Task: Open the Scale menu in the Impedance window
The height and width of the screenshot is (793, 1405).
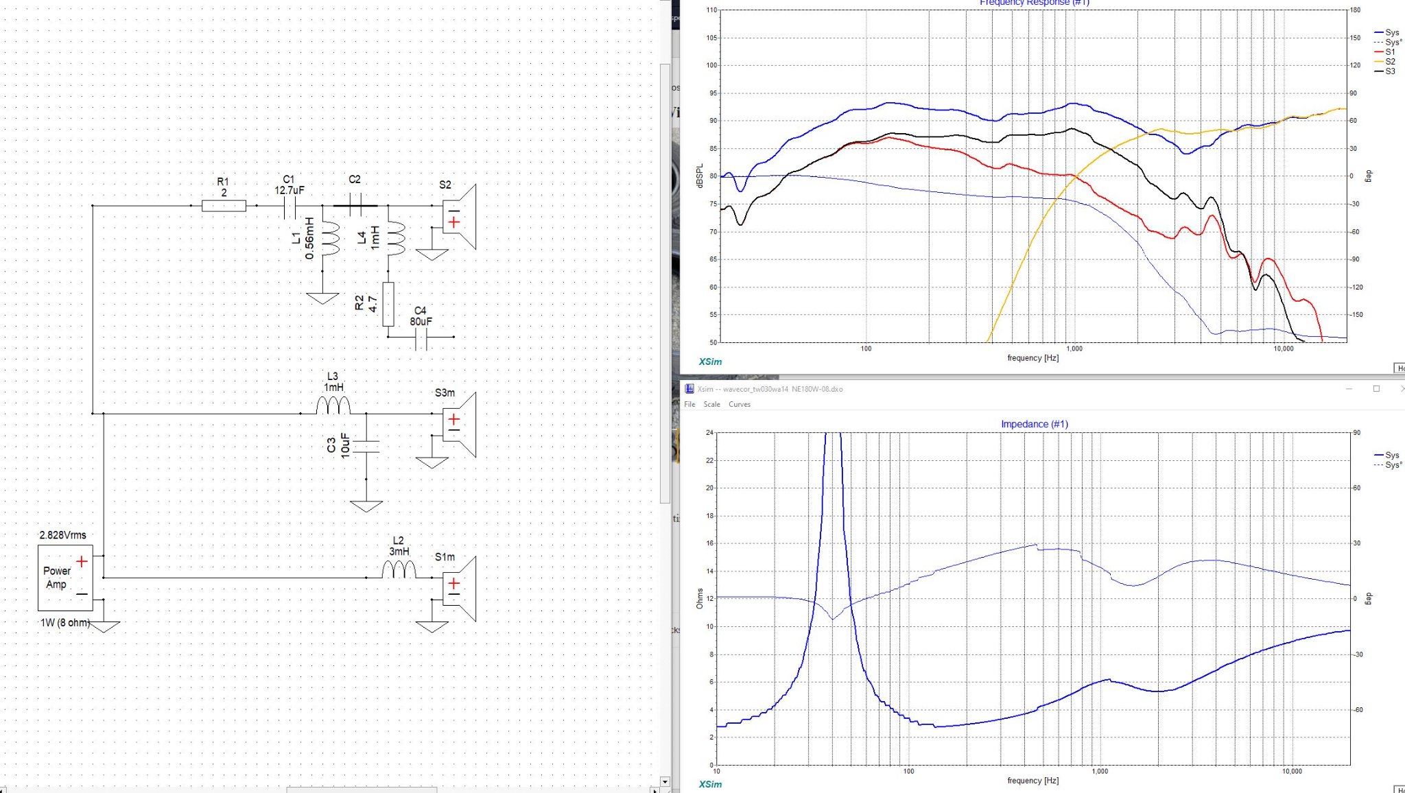Action: pos(711,404)
